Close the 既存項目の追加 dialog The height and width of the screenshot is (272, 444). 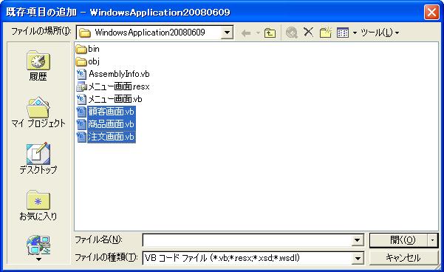click(431, 12)
